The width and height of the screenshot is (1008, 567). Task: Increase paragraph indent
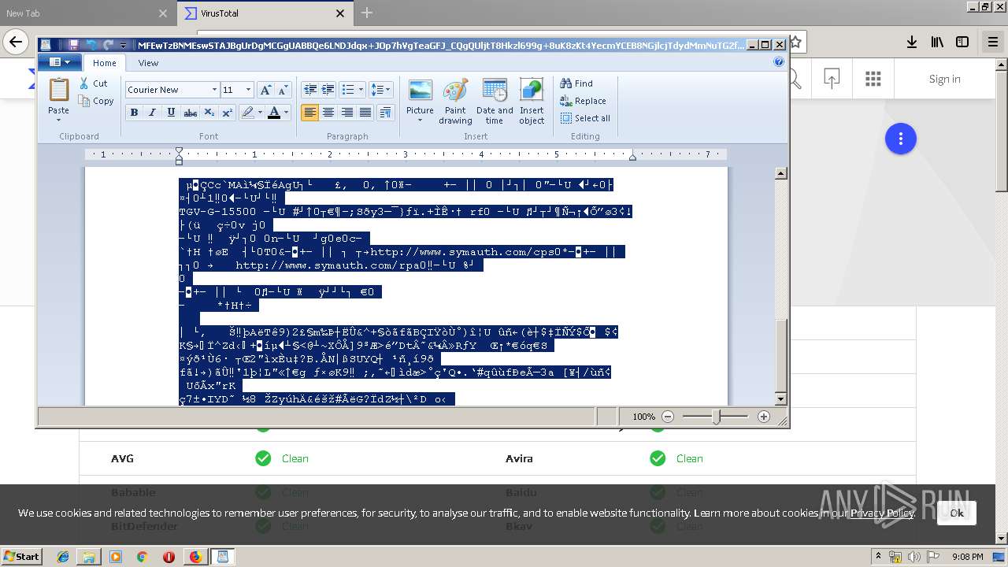pyautogui.click(x=328, y=90)
